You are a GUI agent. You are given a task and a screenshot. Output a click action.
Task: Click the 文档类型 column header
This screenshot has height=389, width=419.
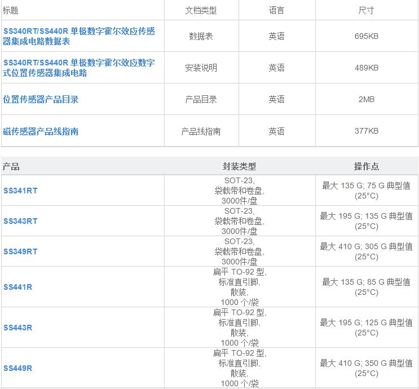tap(201, 10)
